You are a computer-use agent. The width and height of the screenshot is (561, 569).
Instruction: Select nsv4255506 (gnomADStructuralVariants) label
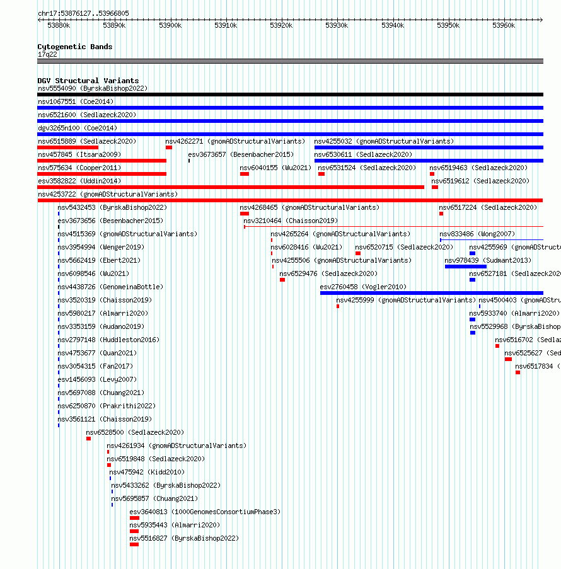(342, 260)
